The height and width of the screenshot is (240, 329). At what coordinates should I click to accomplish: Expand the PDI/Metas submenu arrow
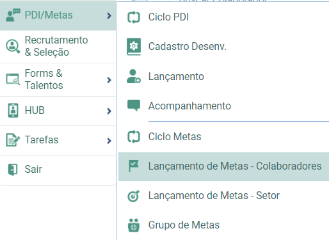pyautogui.click(x=109, y=15)
